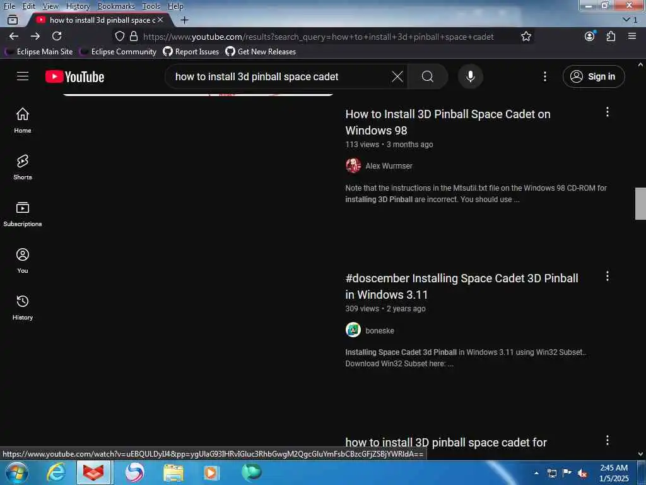
Task: Start voice search with the microphone icon
Action: tap(470, 76)
